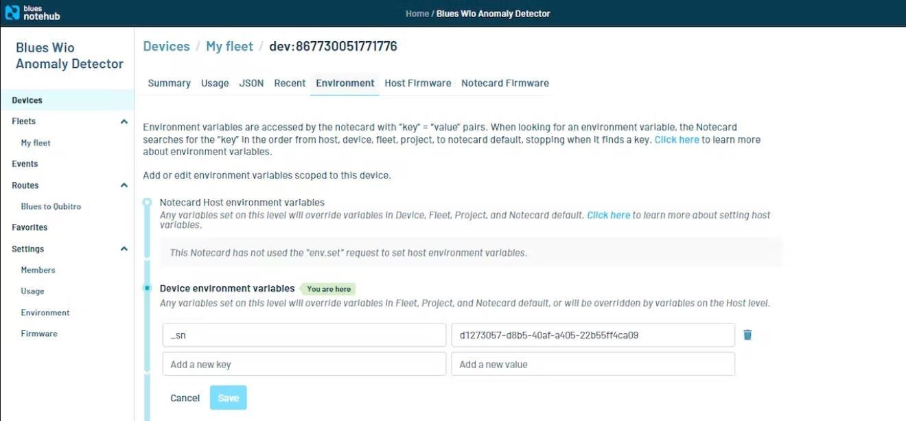Click the 'Add a new value' field
This screenshot has height=421, width=906.
click(x=592, y=363)
